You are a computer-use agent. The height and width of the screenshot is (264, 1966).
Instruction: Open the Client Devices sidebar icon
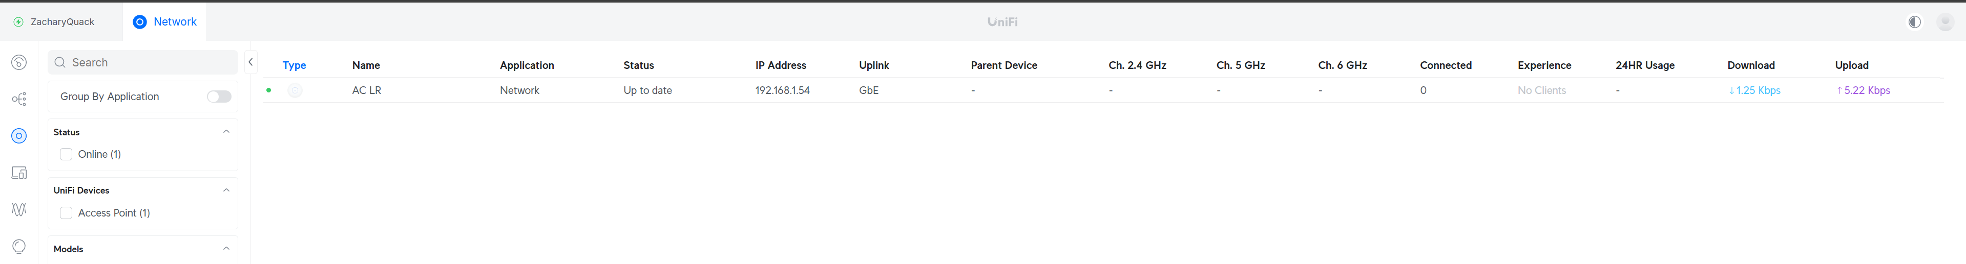pyautogui.click(x=19, y=173)
